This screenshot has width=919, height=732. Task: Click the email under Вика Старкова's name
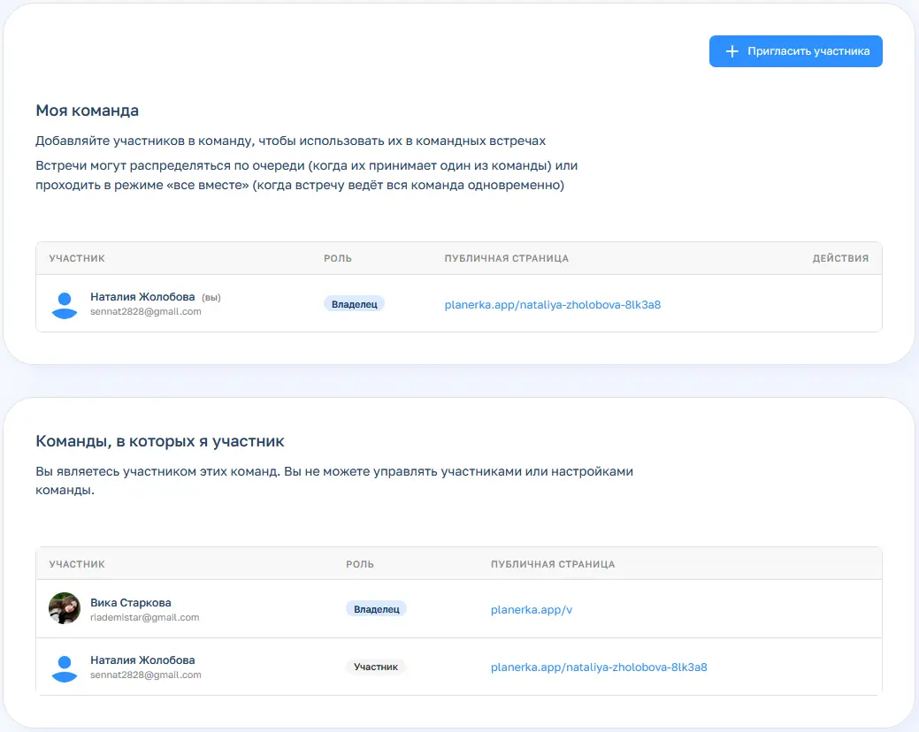click(x=144, y=617)
